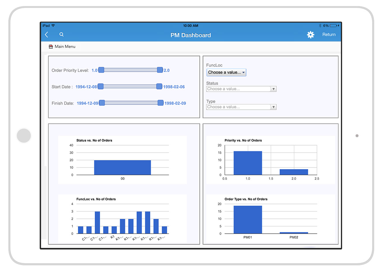Open the FuncLoc dropdown
The width and height of the screenshot is (384, 274).
point(226,72)
